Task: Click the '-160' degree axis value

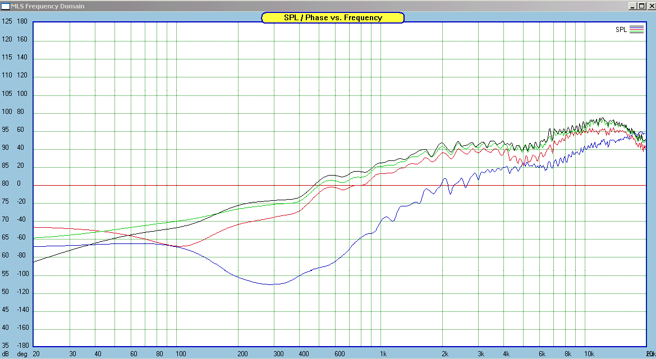Action: coord(23,328)
